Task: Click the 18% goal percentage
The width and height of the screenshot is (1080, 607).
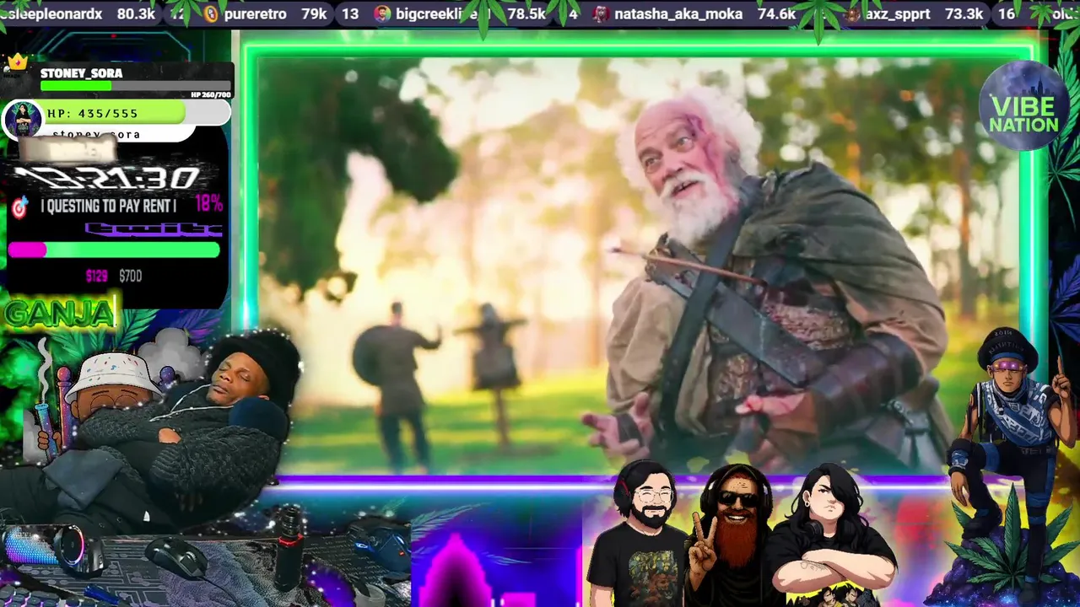Action: [208, 204]
